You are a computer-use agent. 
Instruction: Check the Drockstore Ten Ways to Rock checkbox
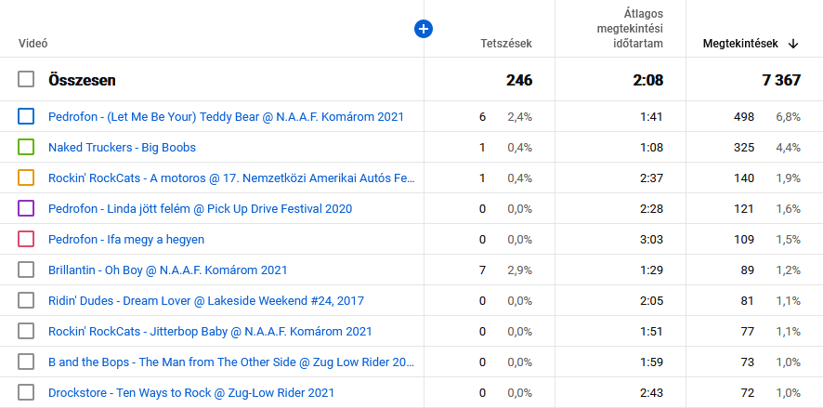click(x=26, y=393)
